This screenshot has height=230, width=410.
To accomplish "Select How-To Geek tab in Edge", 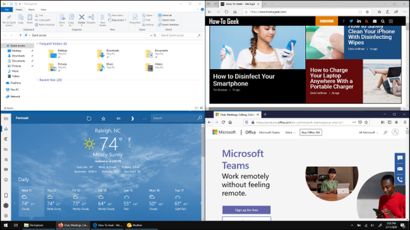I will [239, 4].
